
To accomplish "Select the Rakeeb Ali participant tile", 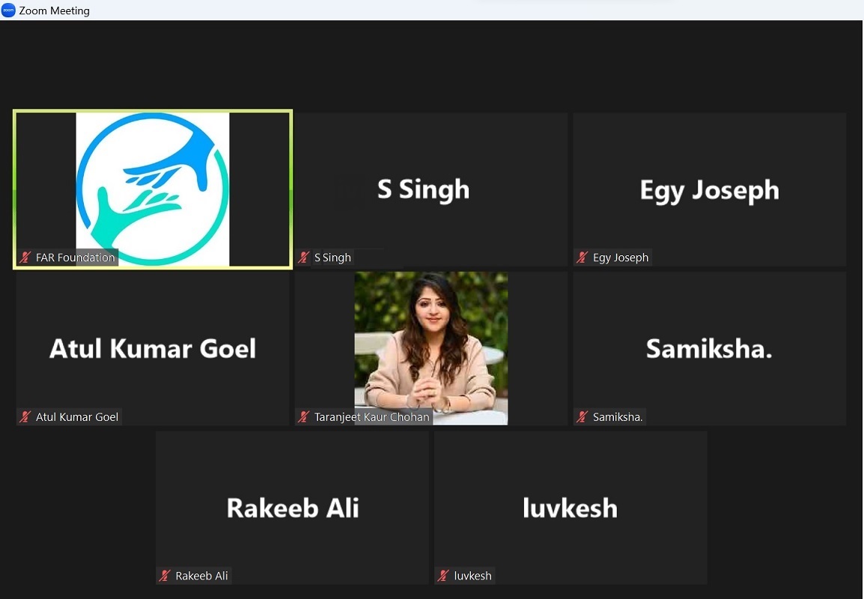I will coord(292,508).
